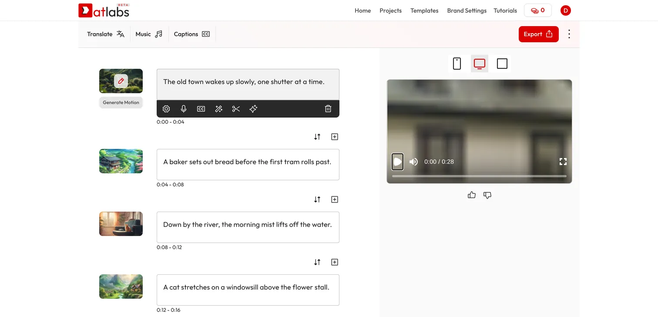Click the thumbs up icon
The height and width of the screenshot is (317, 658).
click(472, 195)
